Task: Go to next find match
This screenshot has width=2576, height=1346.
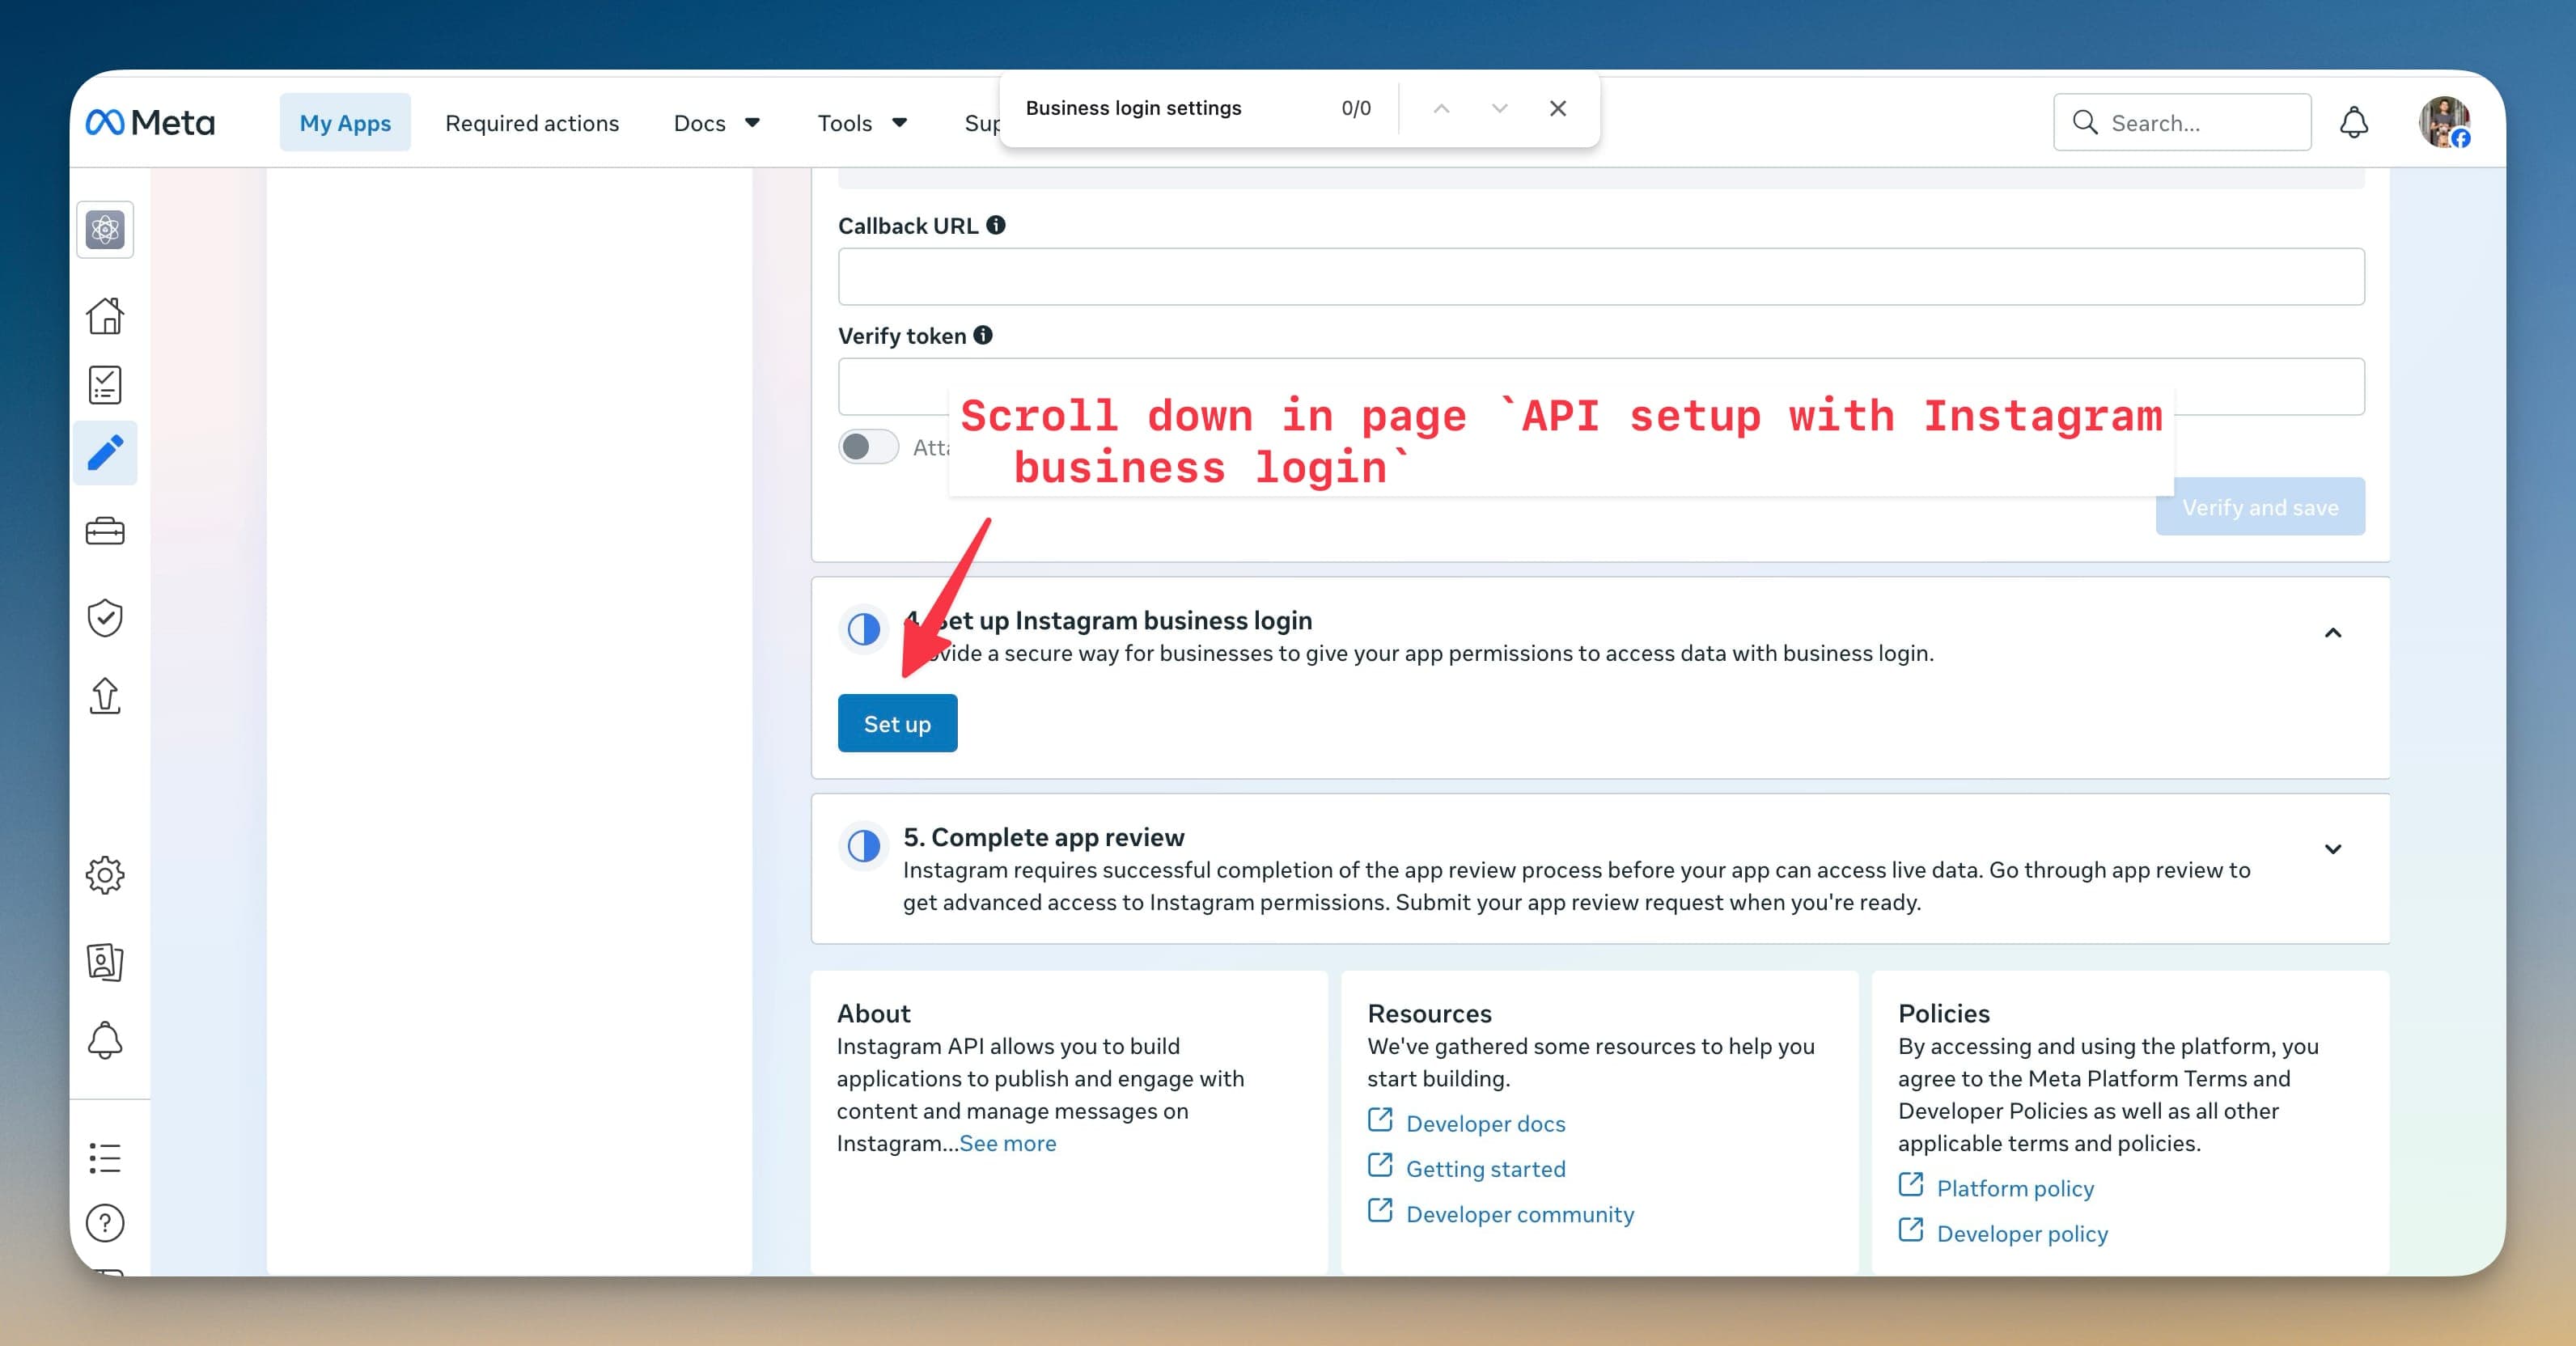Action: [1499, 108]
